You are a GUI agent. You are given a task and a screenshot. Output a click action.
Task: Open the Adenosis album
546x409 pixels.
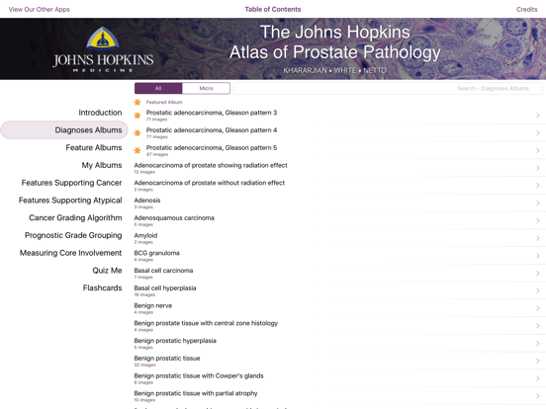(x=340, y=204)
